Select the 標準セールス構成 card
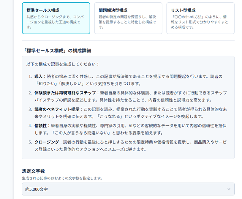 pyautogui.click(x=56, y=18)
